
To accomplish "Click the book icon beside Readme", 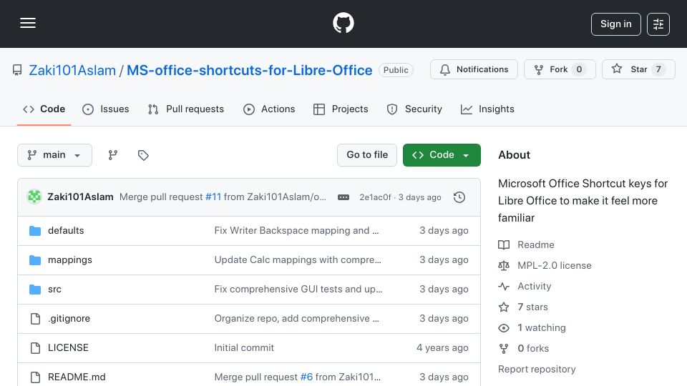I will (x=504, y=244).
